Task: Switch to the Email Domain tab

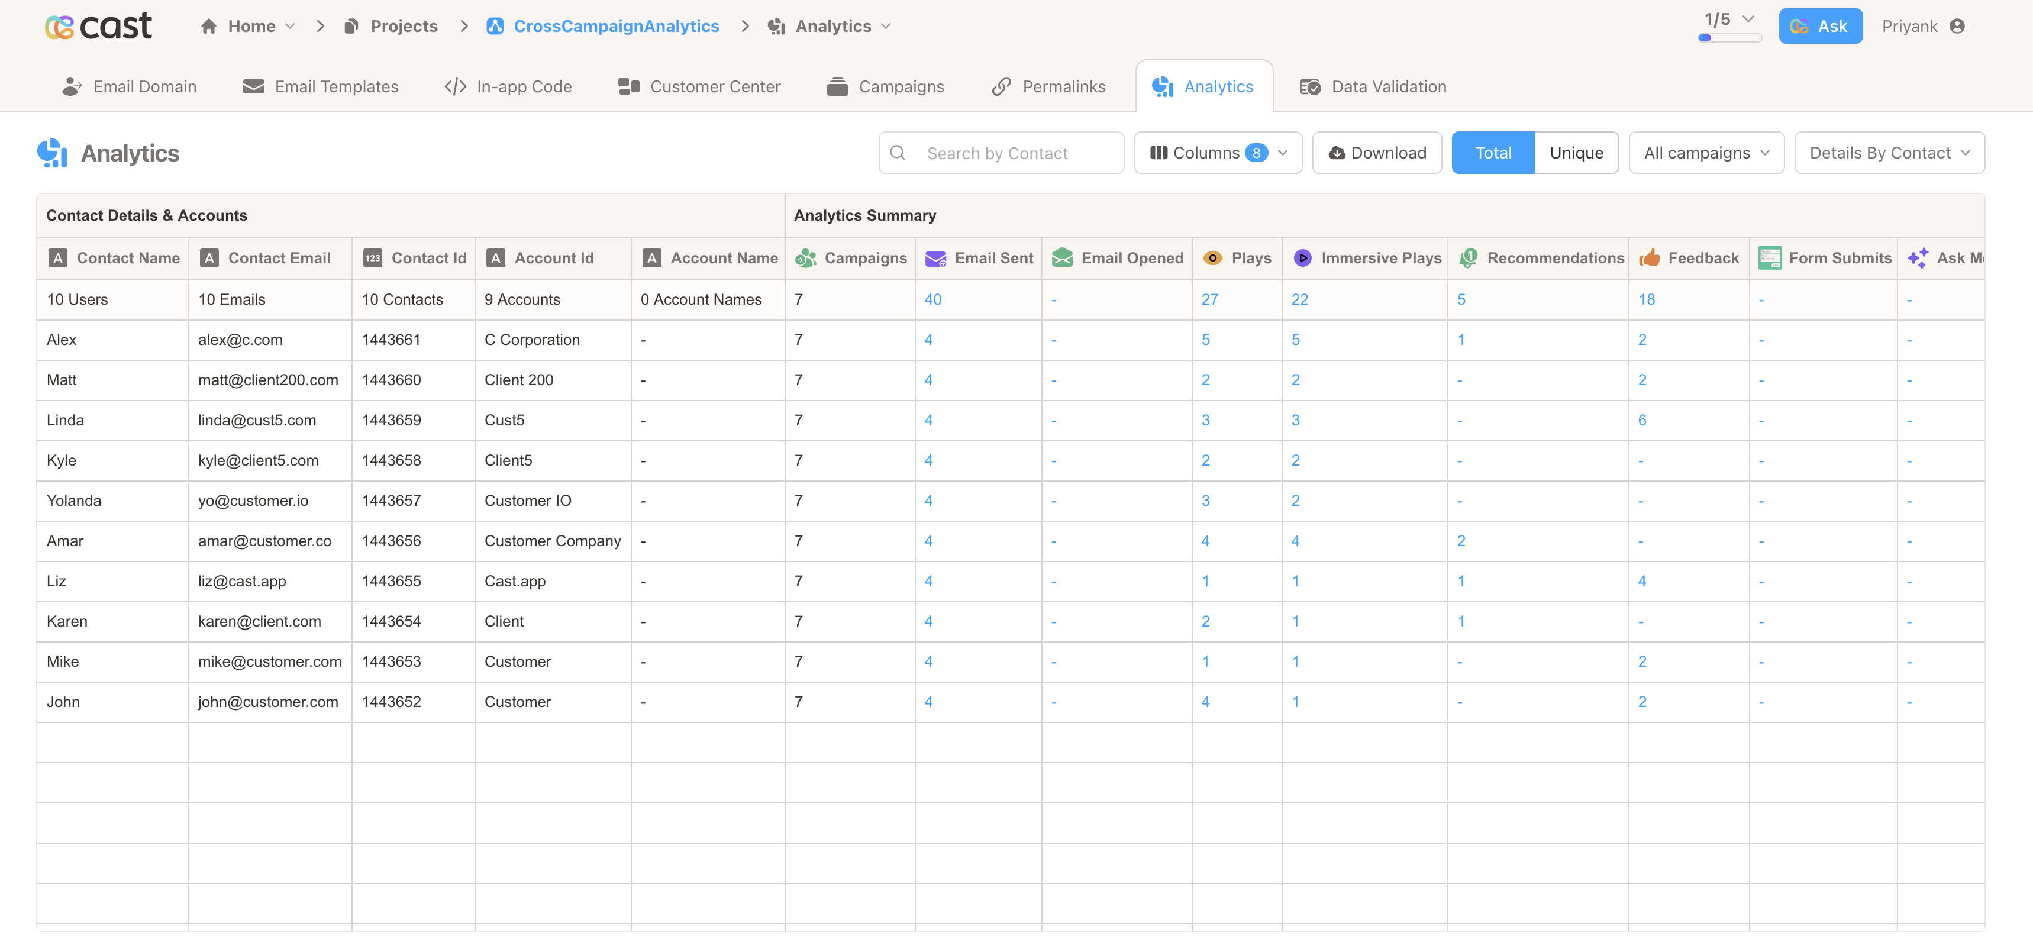Action: tap(130, 86)
